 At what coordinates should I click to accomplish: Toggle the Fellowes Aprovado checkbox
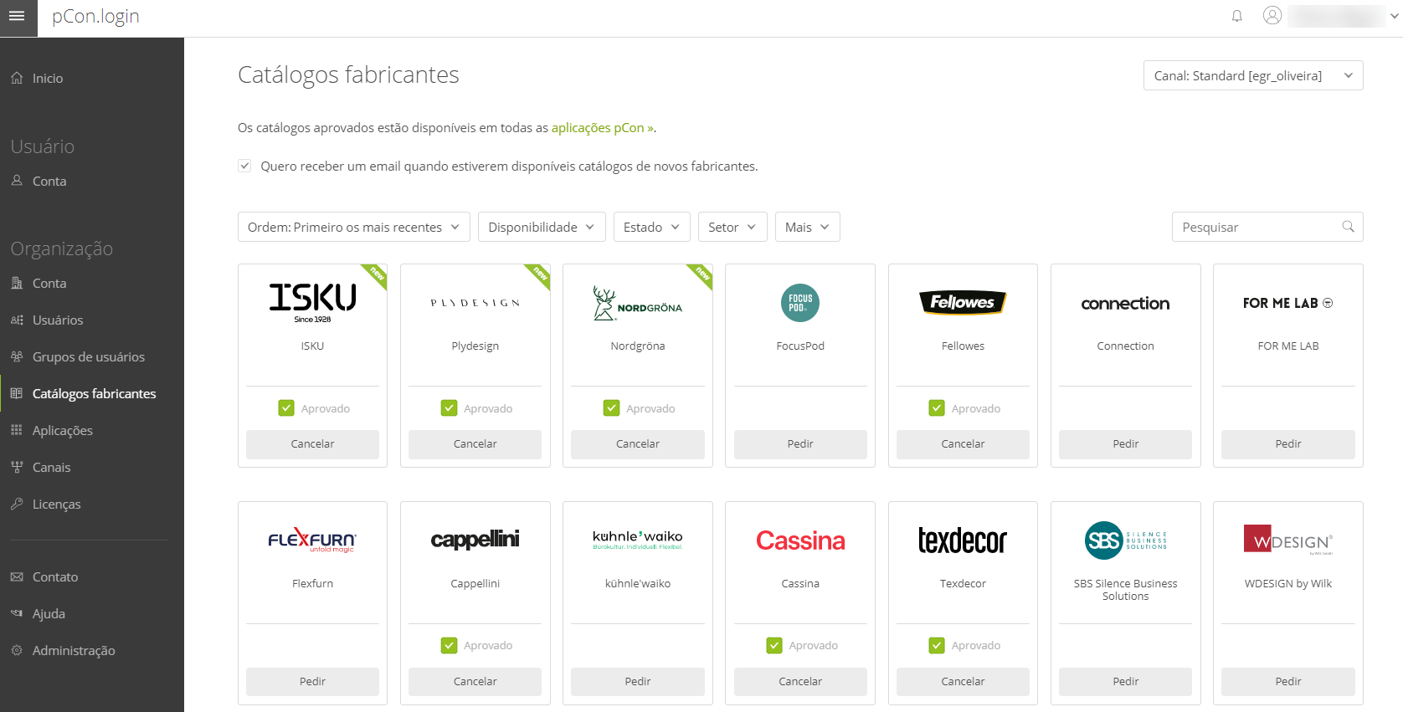click(x=937, y=408)
